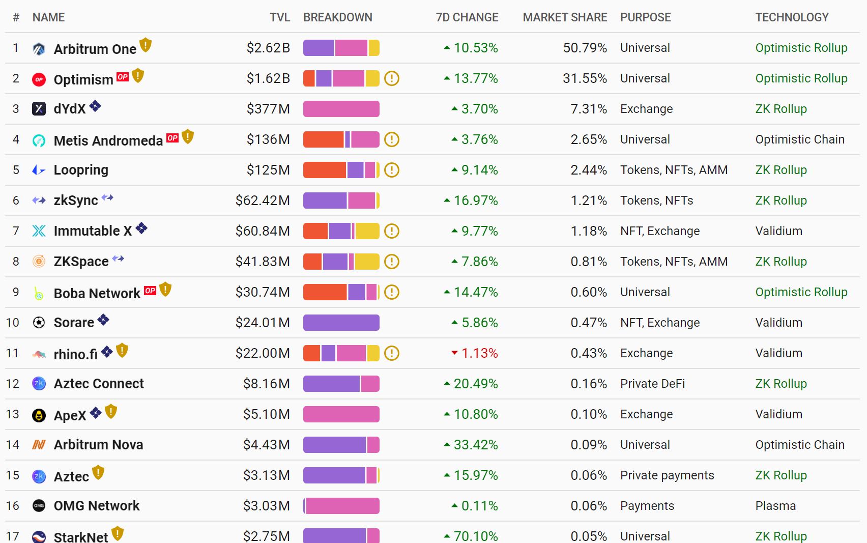Screen dimensions: 867x543
Task: Sort table by TVL column header
Action: (280, 17)
